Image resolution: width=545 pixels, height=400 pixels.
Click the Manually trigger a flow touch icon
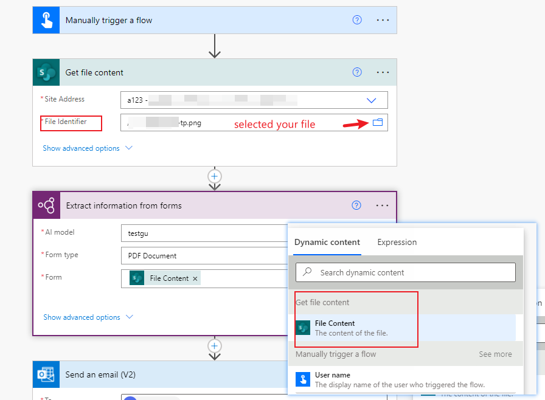(x=46, y=20)
